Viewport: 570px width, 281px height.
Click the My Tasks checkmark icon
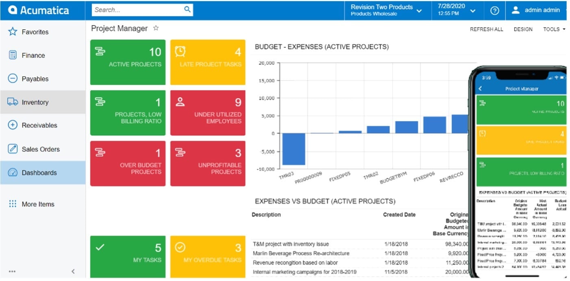pos(100,247)
